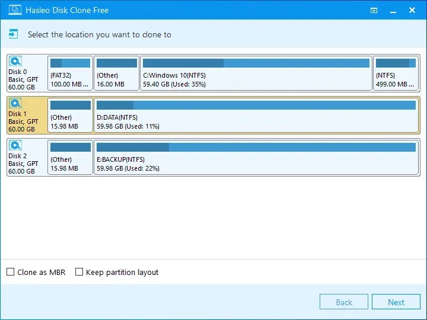Screen dimensions: 427x320
Task: Click the Disk 1 drive icon
Action: 15,103
